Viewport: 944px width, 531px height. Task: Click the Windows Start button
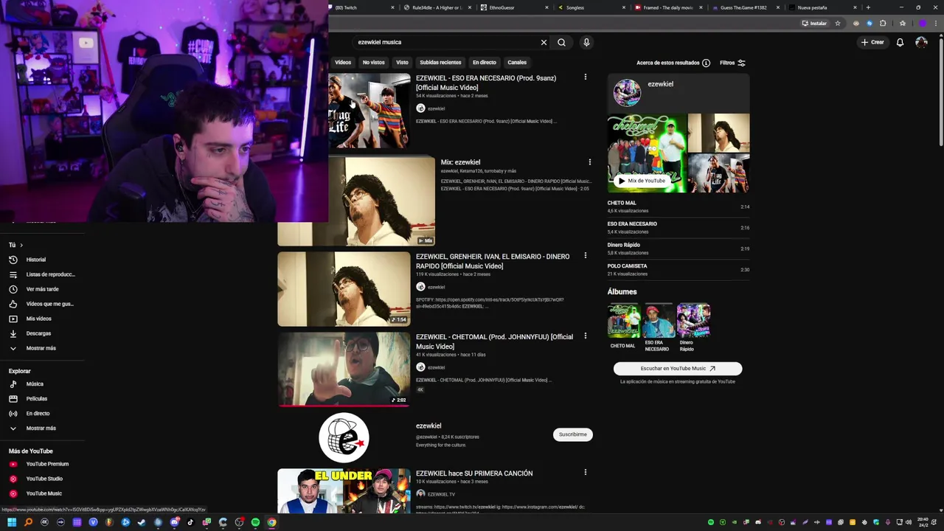(x=12, y=522)
